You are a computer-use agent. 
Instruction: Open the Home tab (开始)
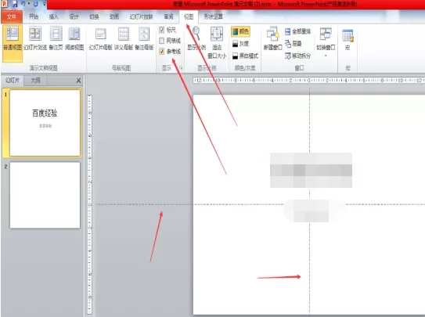click(x=34, y=16)
